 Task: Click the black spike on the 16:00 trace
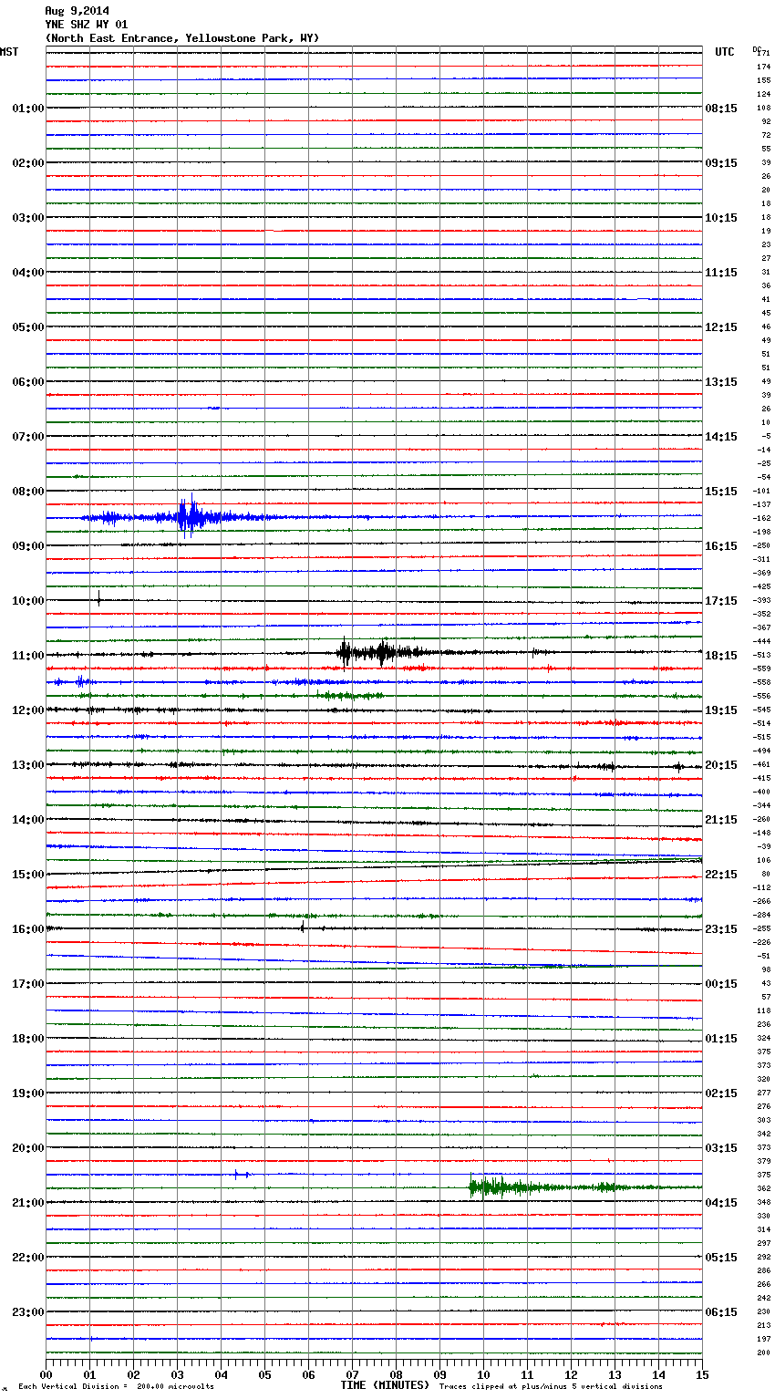(x=302, y=927)
